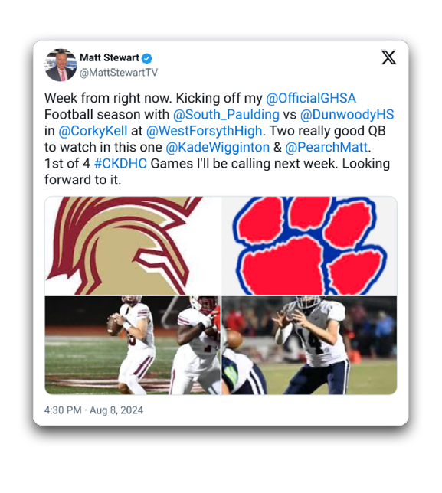Open the #CKDHC hashtag
Screen dimensions: 442x493
click(120, 164)
